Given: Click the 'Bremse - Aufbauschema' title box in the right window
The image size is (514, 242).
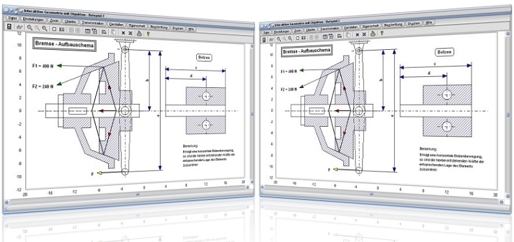Looking at the screenshot, I should click(x=306, y=51).
